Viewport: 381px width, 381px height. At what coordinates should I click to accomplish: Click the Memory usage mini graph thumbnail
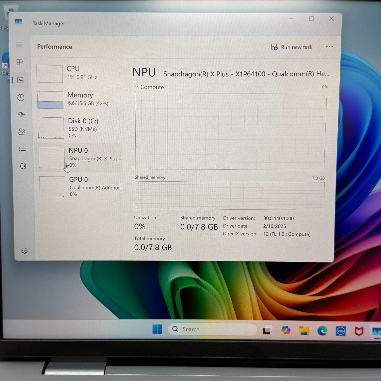click(x=50, y=100)
